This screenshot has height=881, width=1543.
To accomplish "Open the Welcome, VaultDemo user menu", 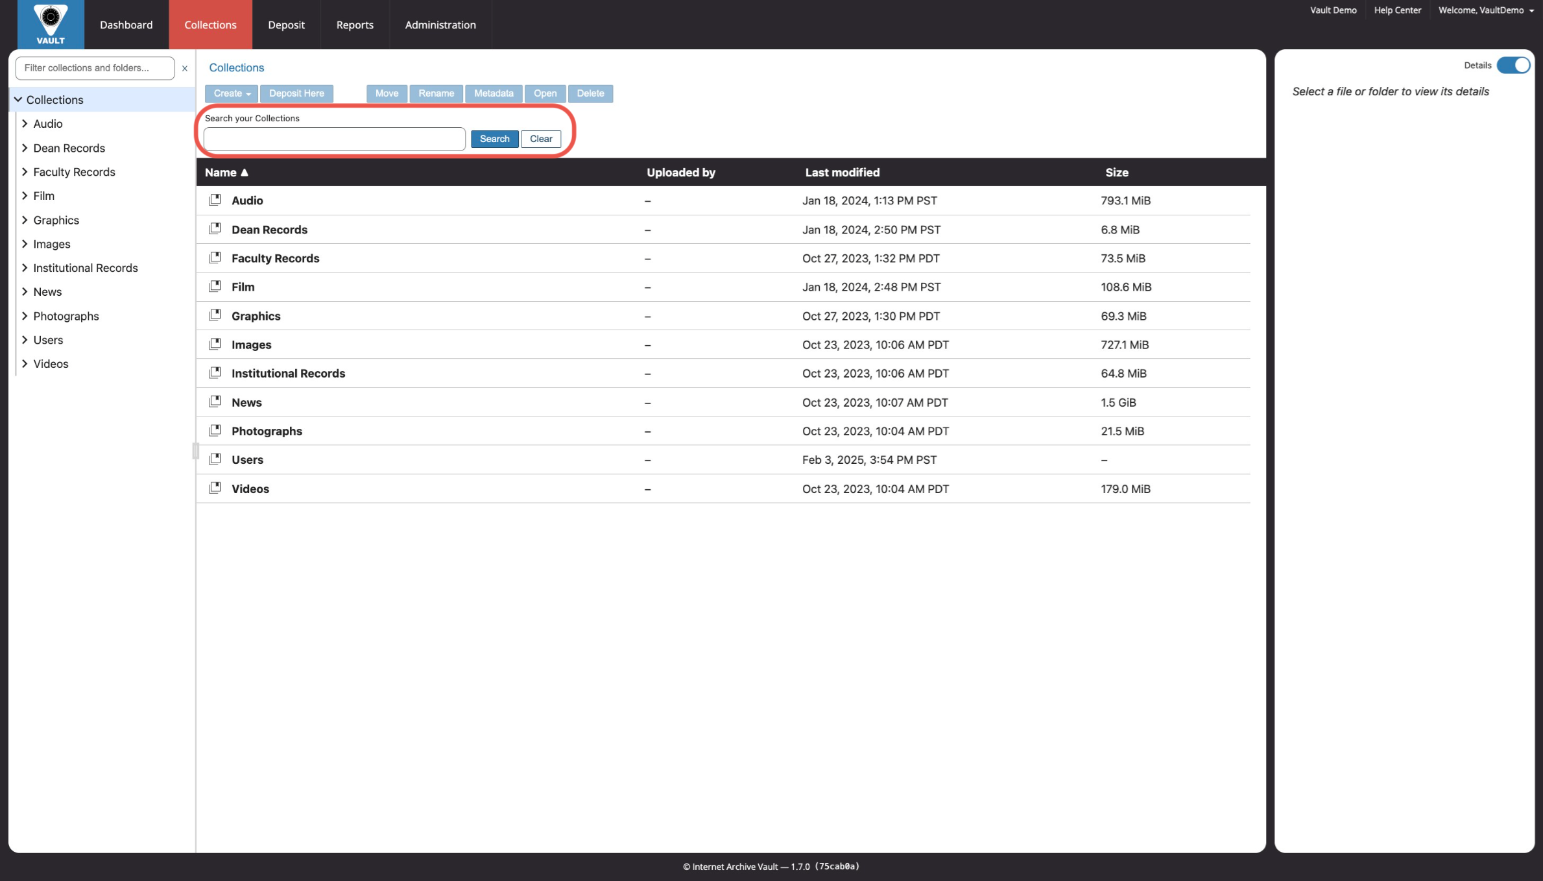I will click(x=1485, y=10).
